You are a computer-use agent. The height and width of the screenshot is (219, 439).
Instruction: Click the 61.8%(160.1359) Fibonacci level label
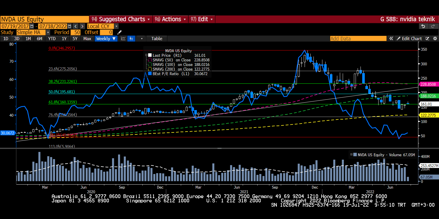click(62, 102)
